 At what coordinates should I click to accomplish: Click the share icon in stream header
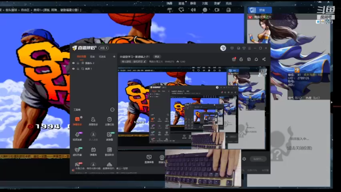264,59
